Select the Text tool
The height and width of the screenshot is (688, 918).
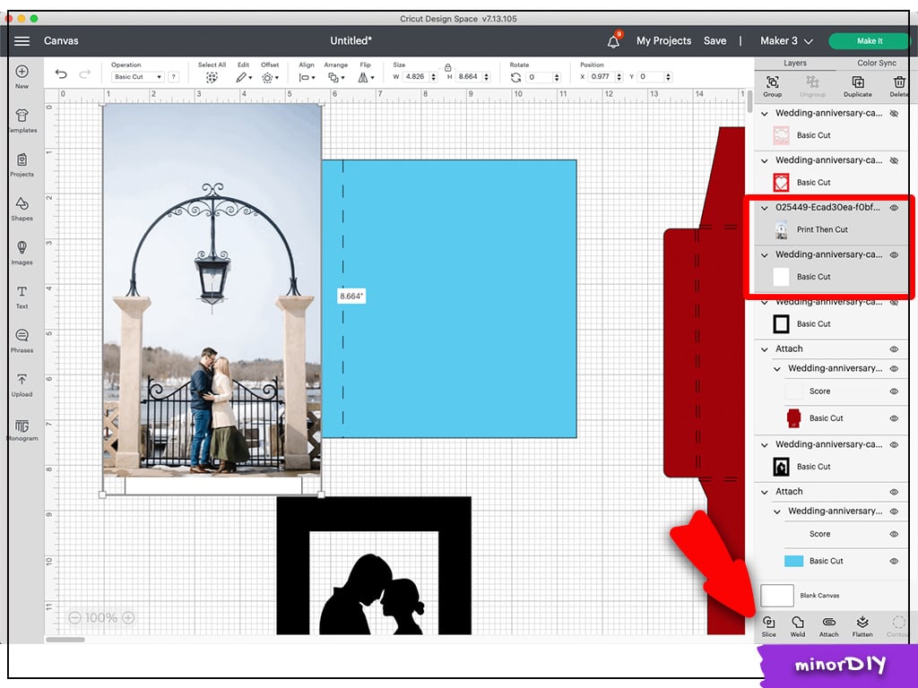tap(22, 297)
